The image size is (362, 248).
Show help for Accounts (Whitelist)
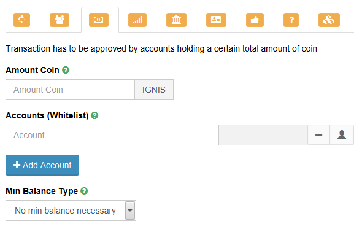click(94, 115)
